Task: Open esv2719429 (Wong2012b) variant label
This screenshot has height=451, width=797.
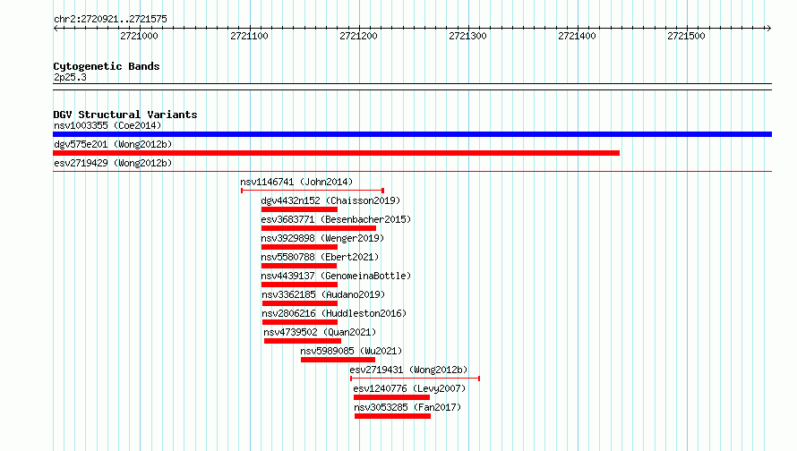Action: (x=113, y=163)
